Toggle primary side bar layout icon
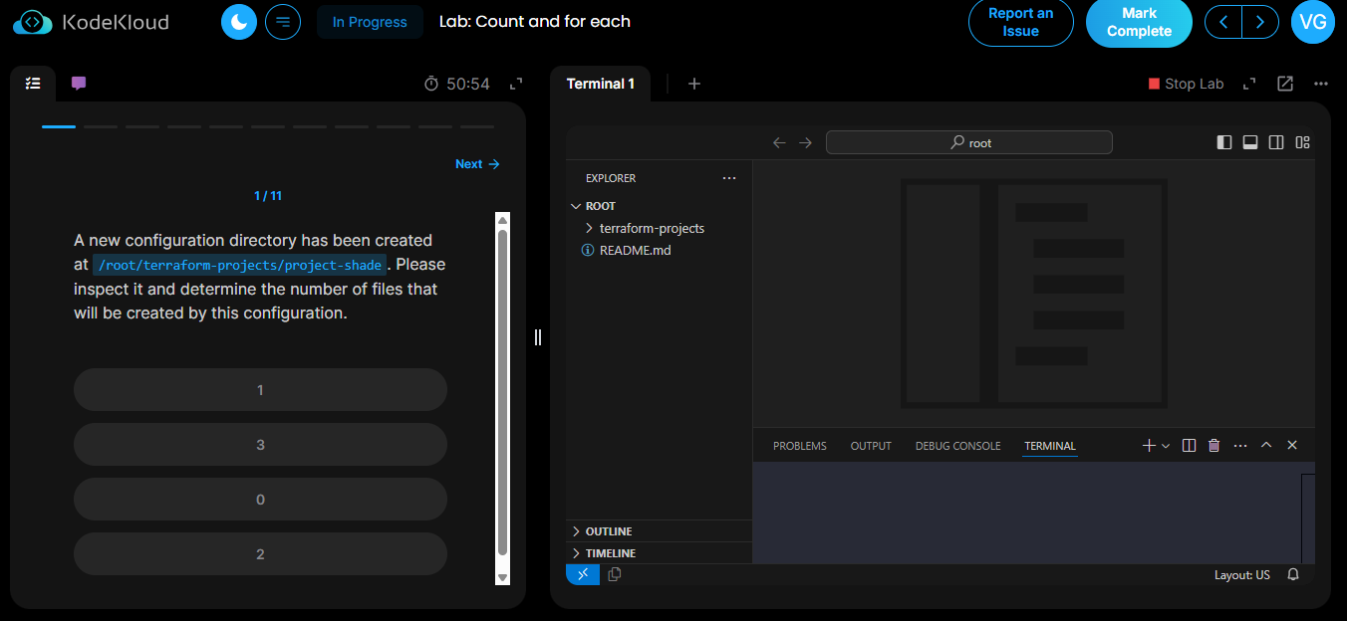The image size is (1347, 621). (1224, 142)
